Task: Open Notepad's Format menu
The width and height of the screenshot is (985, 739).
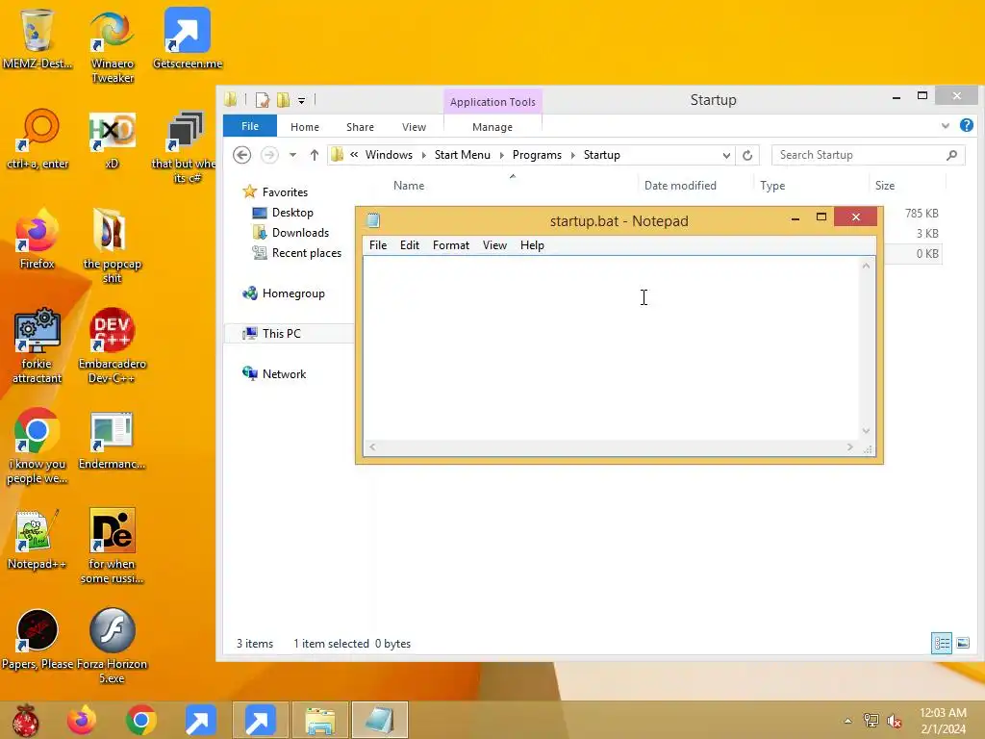Action: (451, 245)
